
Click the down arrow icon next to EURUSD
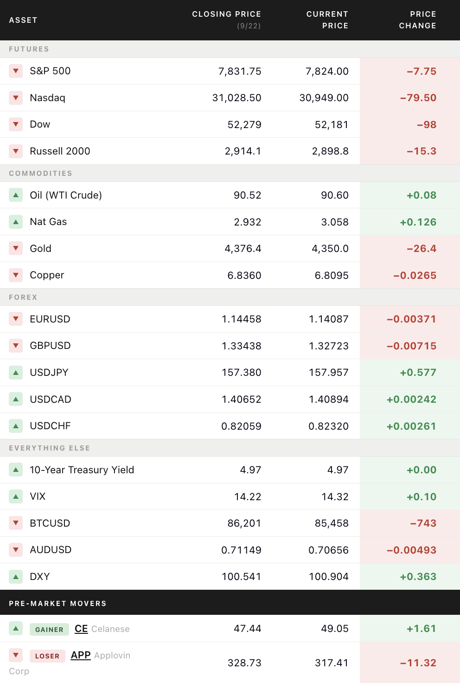click(x=16, y=319)
